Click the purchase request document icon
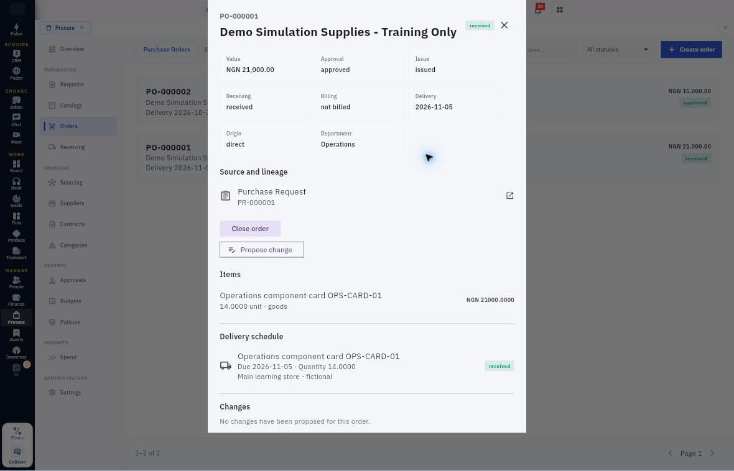Viewport: 734px width, 471px height. point(226,196)
